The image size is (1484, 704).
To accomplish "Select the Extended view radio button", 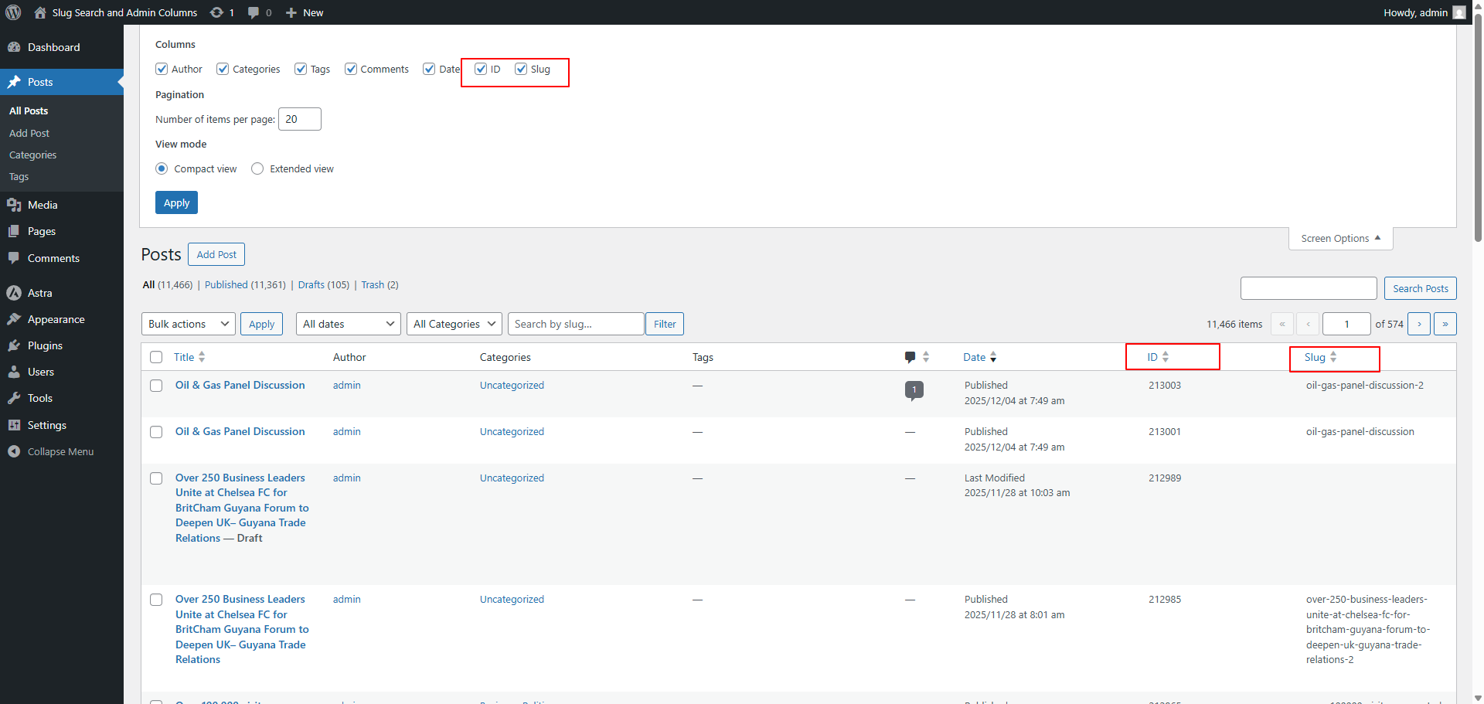I will click(257, 168).
